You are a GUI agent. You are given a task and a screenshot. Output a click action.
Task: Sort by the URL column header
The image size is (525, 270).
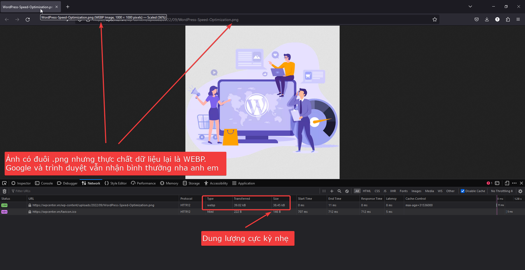(x=103, y=199)
